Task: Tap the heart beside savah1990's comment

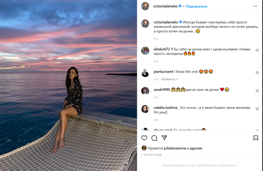Action: 257,91
